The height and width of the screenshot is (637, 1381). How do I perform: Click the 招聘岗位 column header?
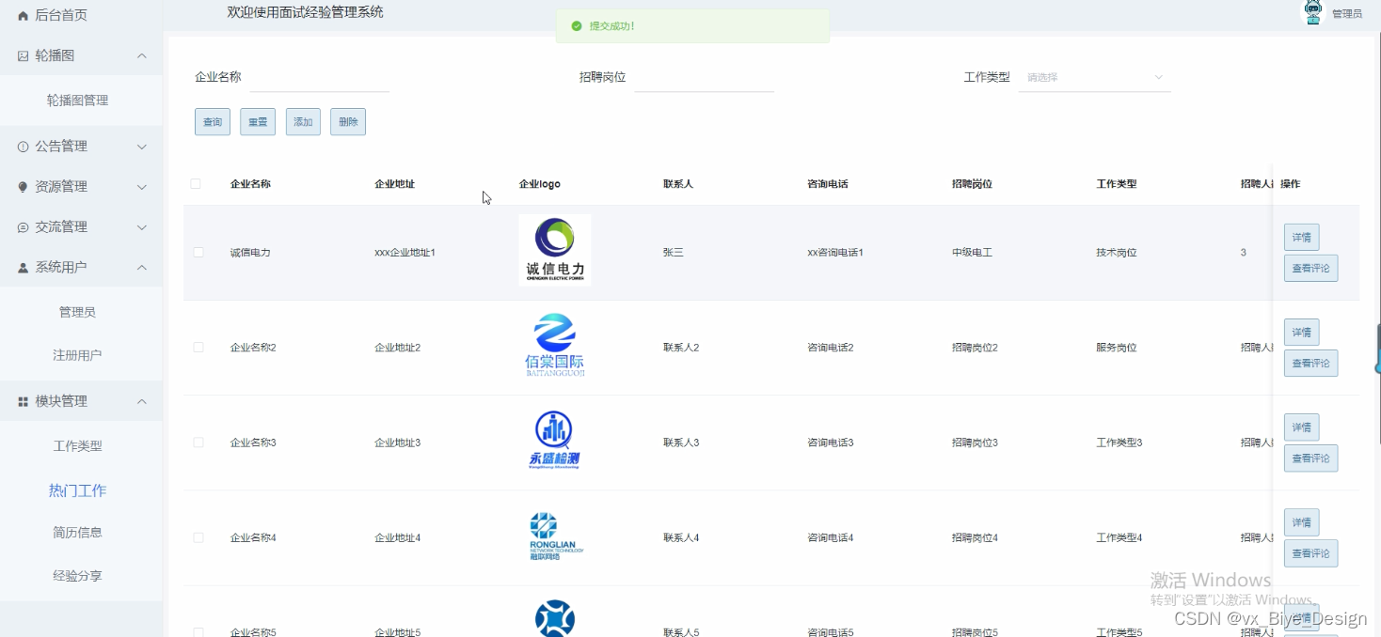[x=972, y=184]
